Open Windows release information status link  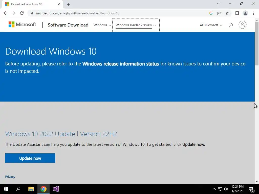click(x=121, y=64)
